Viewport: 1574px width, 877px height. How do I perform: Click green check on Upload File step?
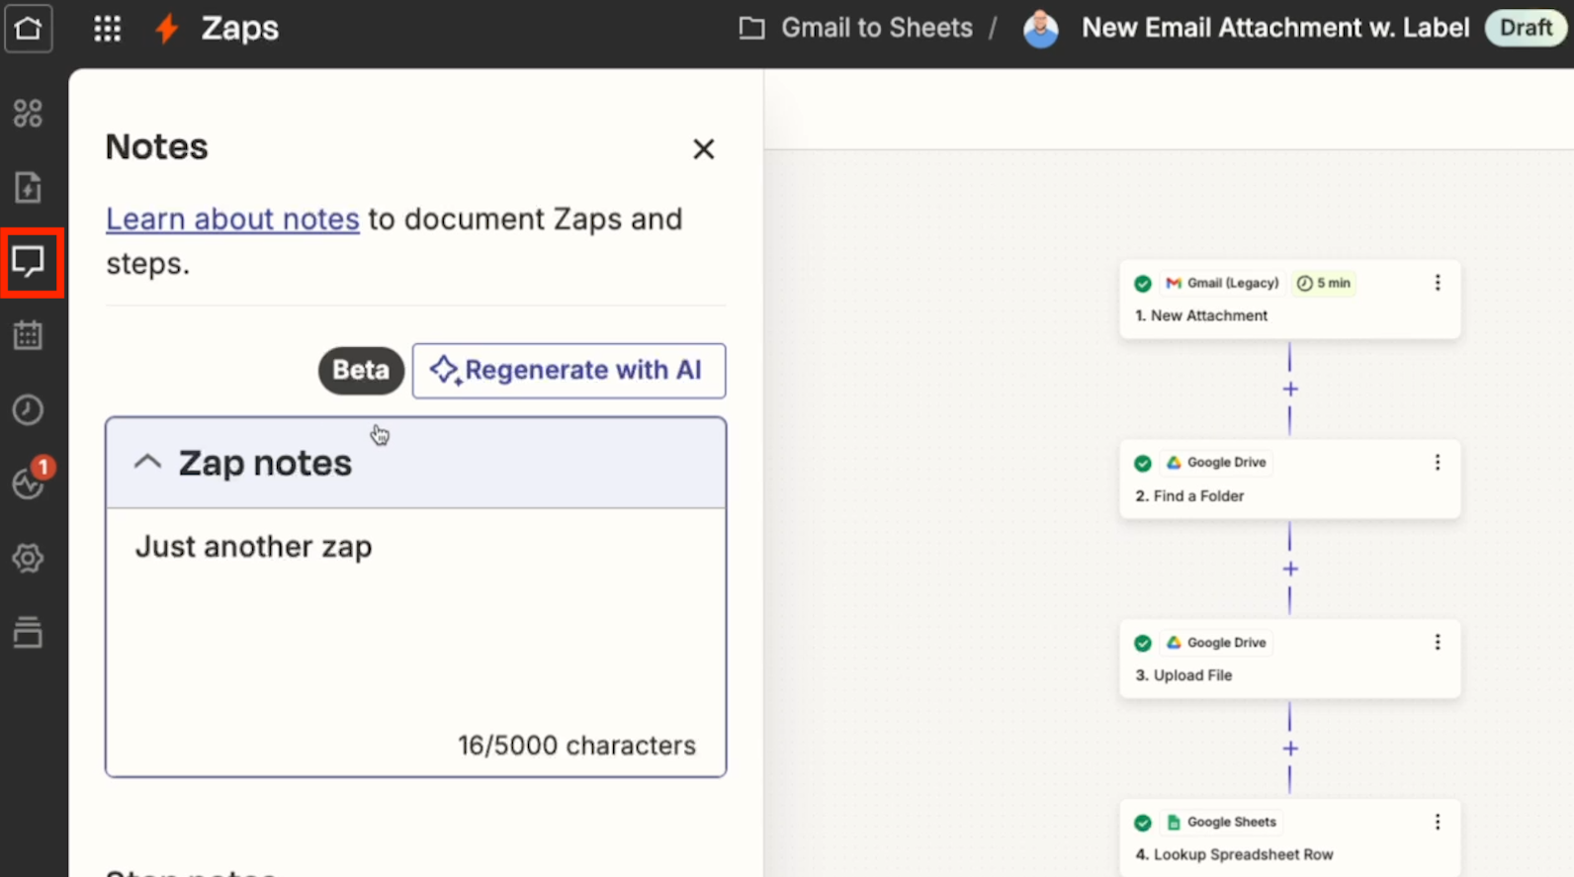[x=1143, y=644]
